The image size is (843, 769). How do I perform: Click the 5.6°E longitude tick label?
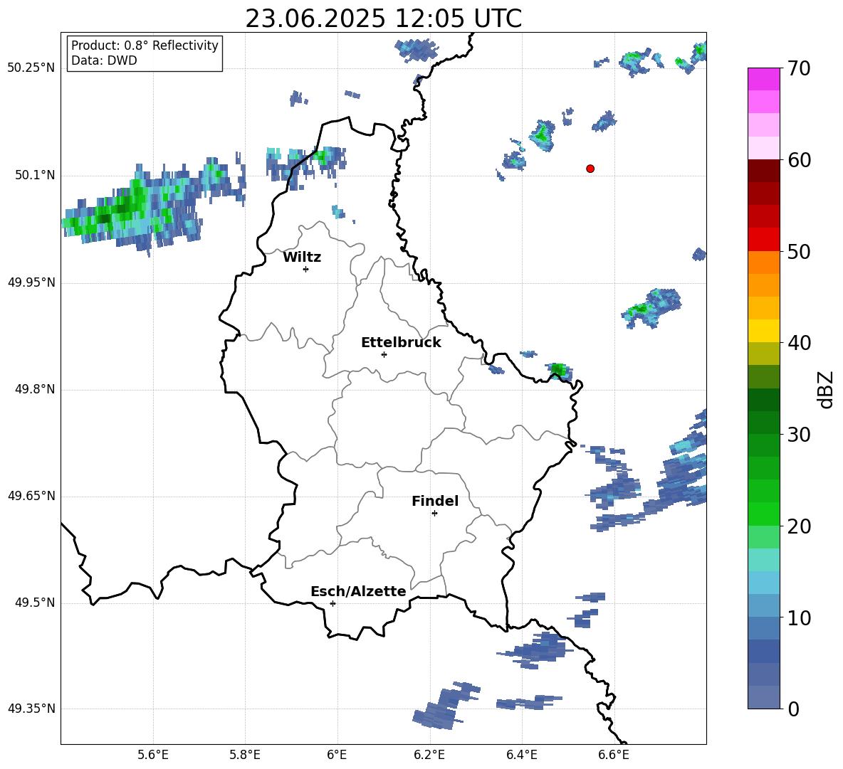tap(153, 755)
